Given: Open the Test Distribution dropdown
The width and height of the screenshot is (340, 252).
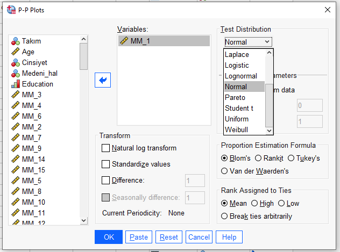Looking at the screenshot, I should coord(248,42).
